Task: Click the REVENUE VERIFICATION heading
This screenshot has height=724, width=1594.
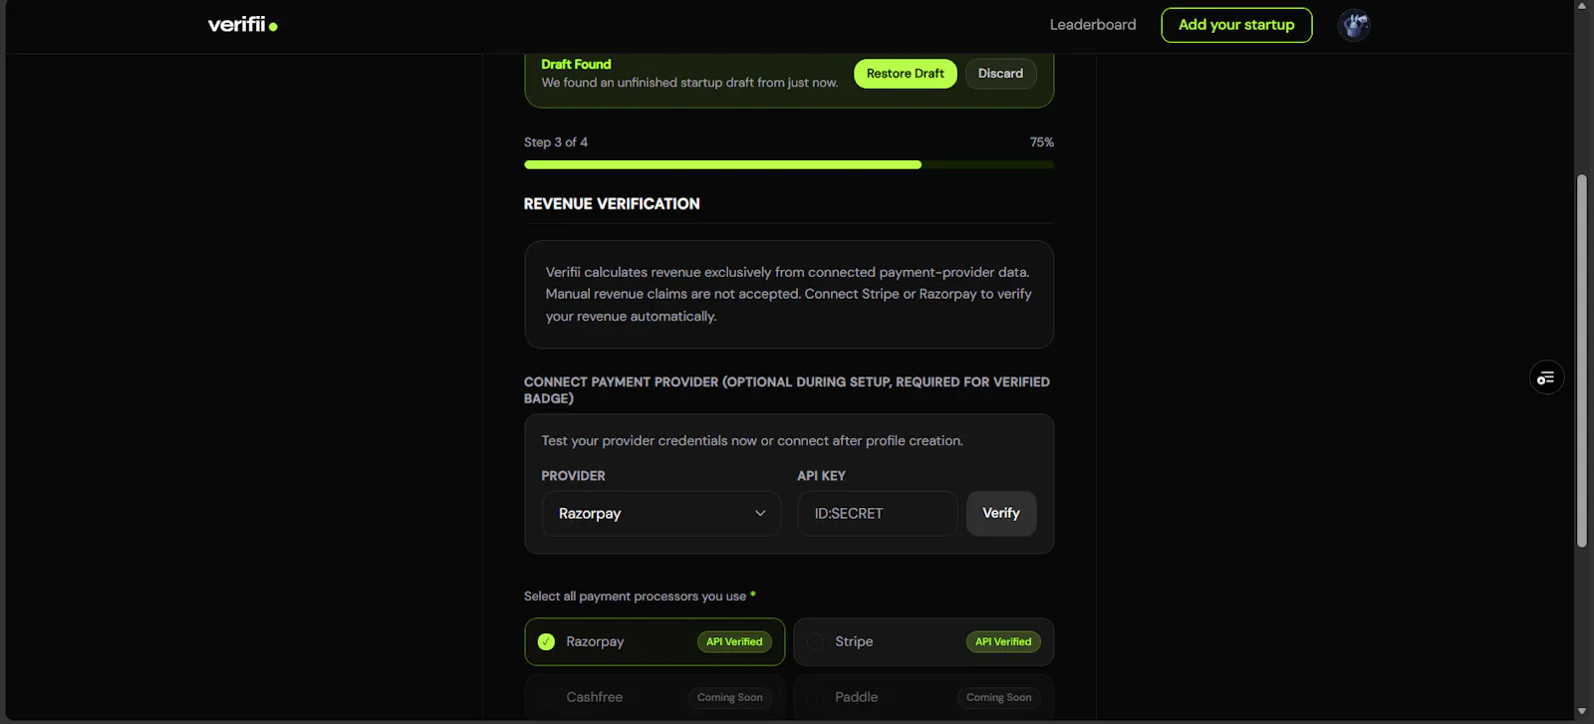Action: click(x=612, y=204)
